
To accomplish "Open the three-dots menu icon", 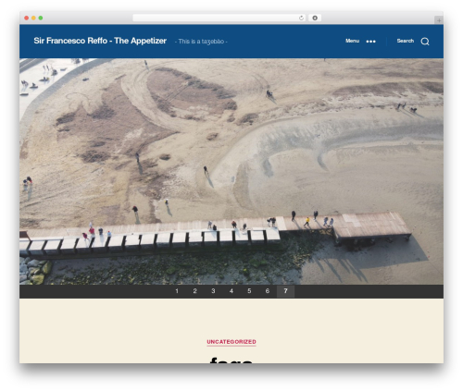I will 370,42.
